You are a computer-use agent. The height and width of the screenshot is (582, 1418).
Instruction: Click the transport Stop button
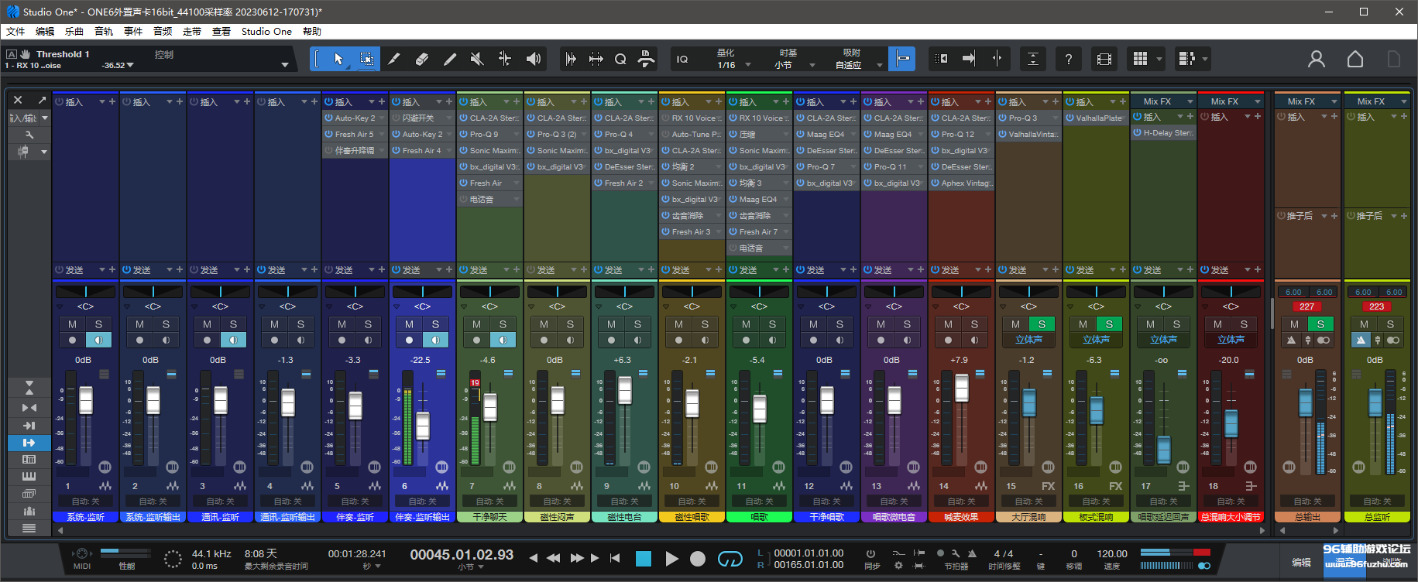(644, 559)
